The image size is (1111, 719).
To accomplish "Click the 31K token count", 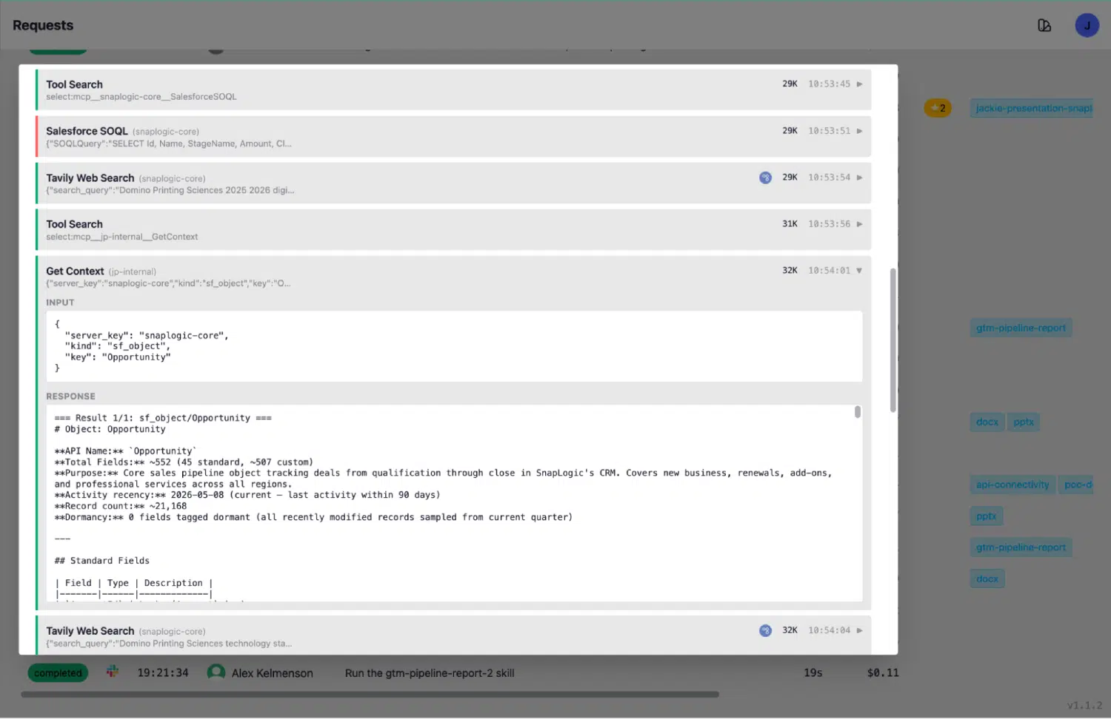I will (790, 224).
